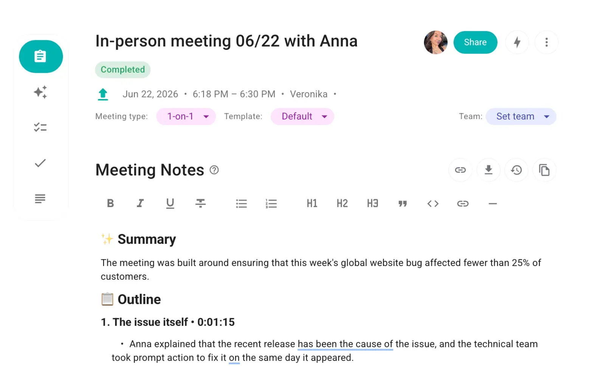
Task: Click the organizer name Veronika
Action: click(x=309, y=94)
